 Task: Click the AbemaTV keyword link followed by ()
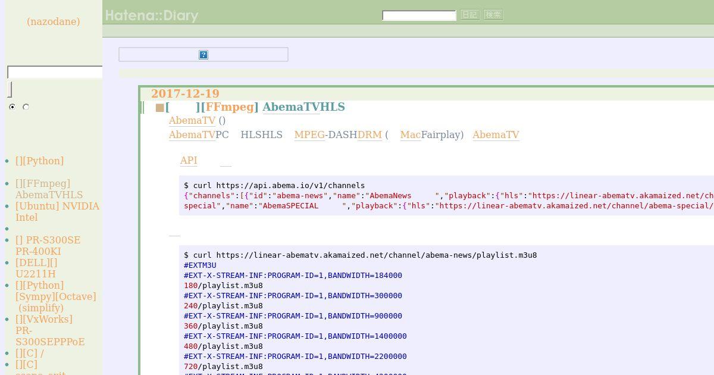[192, 121]
